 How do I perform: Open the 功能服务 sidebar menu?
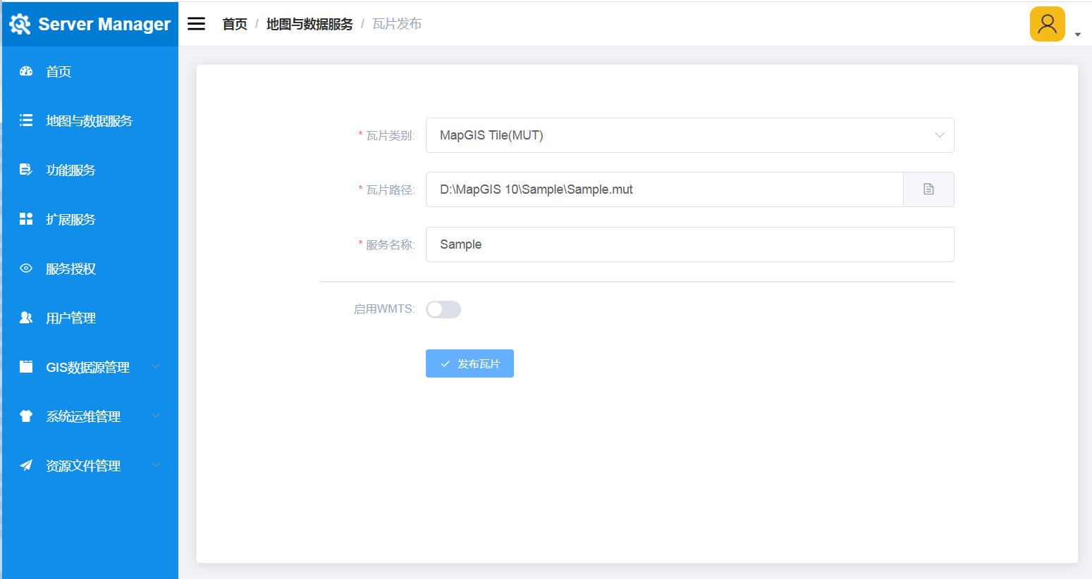pos(90,170)
